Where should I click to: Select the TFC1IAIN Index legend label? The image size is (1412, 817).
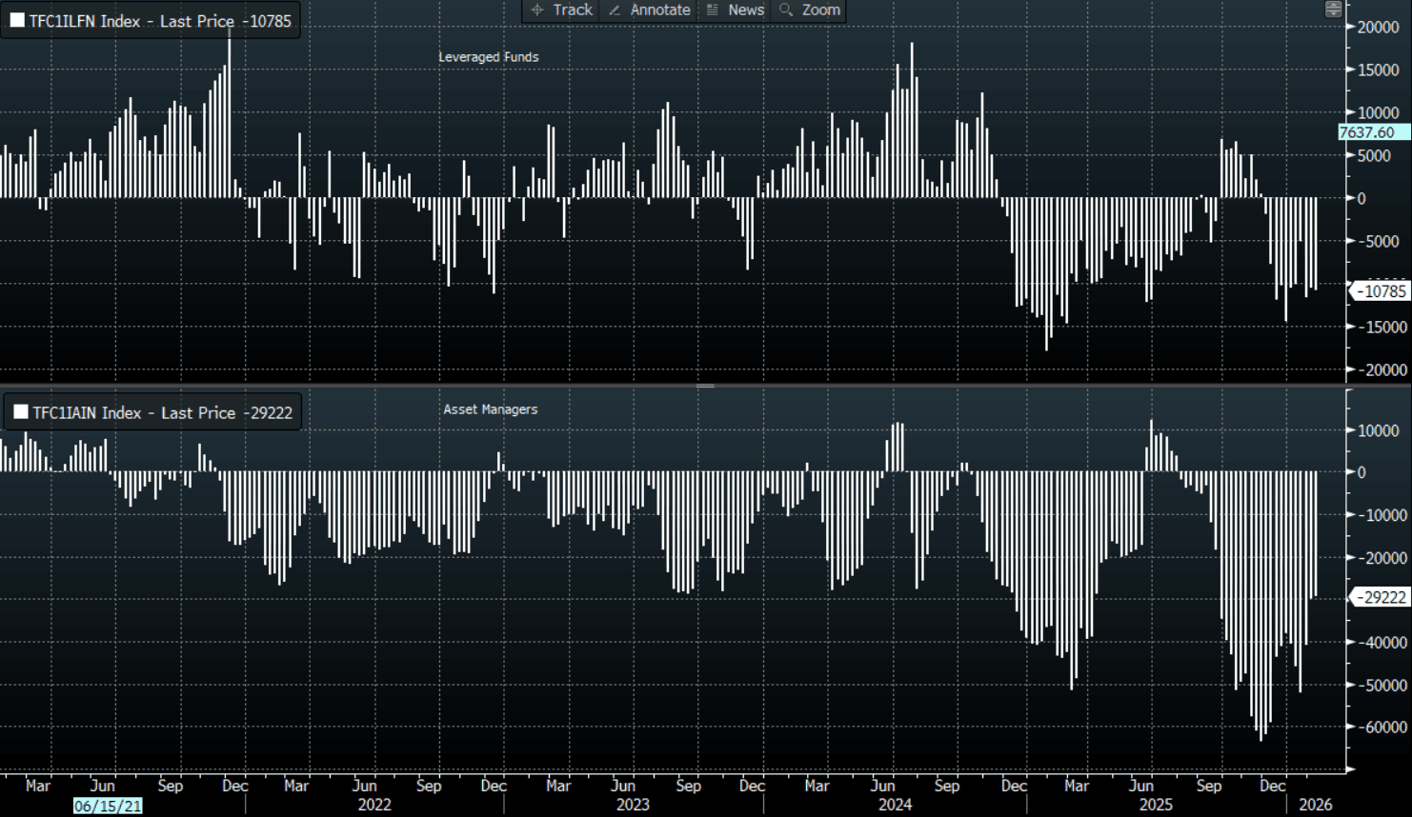point(162,412)
